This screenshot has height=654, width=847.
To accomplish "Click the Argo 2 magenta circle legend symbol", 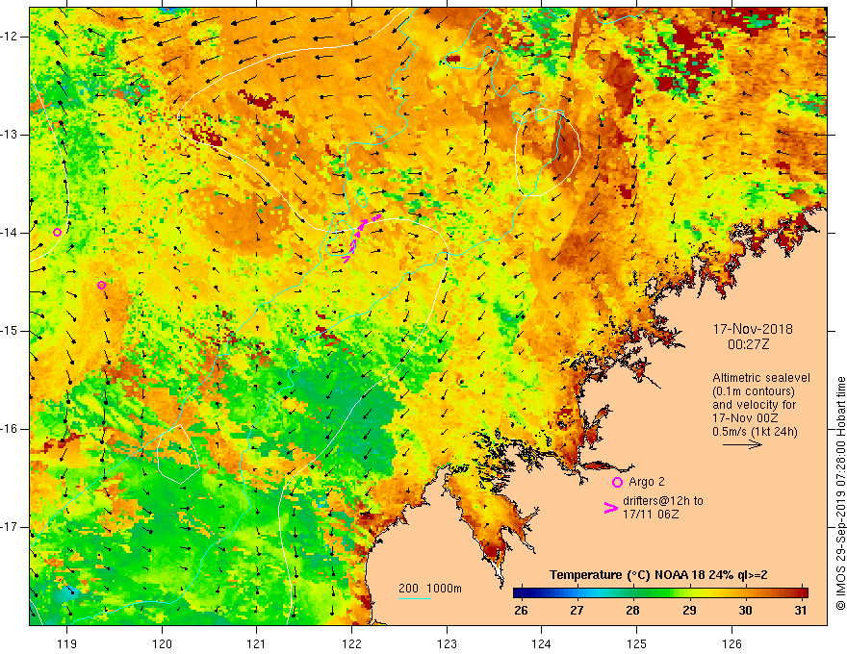I will (617, 482).
